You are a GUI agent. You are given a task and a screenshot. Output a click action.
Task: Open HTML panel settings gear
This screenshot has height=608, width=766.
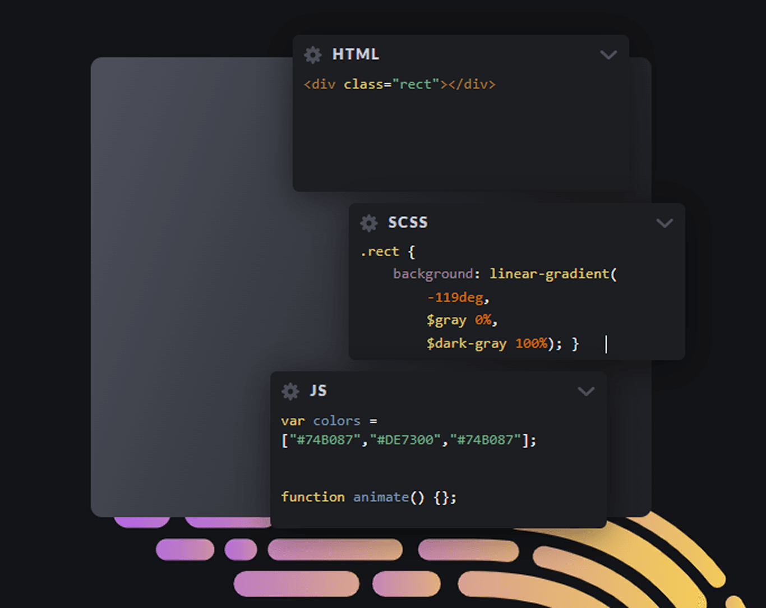pyautogui.click(x=312, y=54)
